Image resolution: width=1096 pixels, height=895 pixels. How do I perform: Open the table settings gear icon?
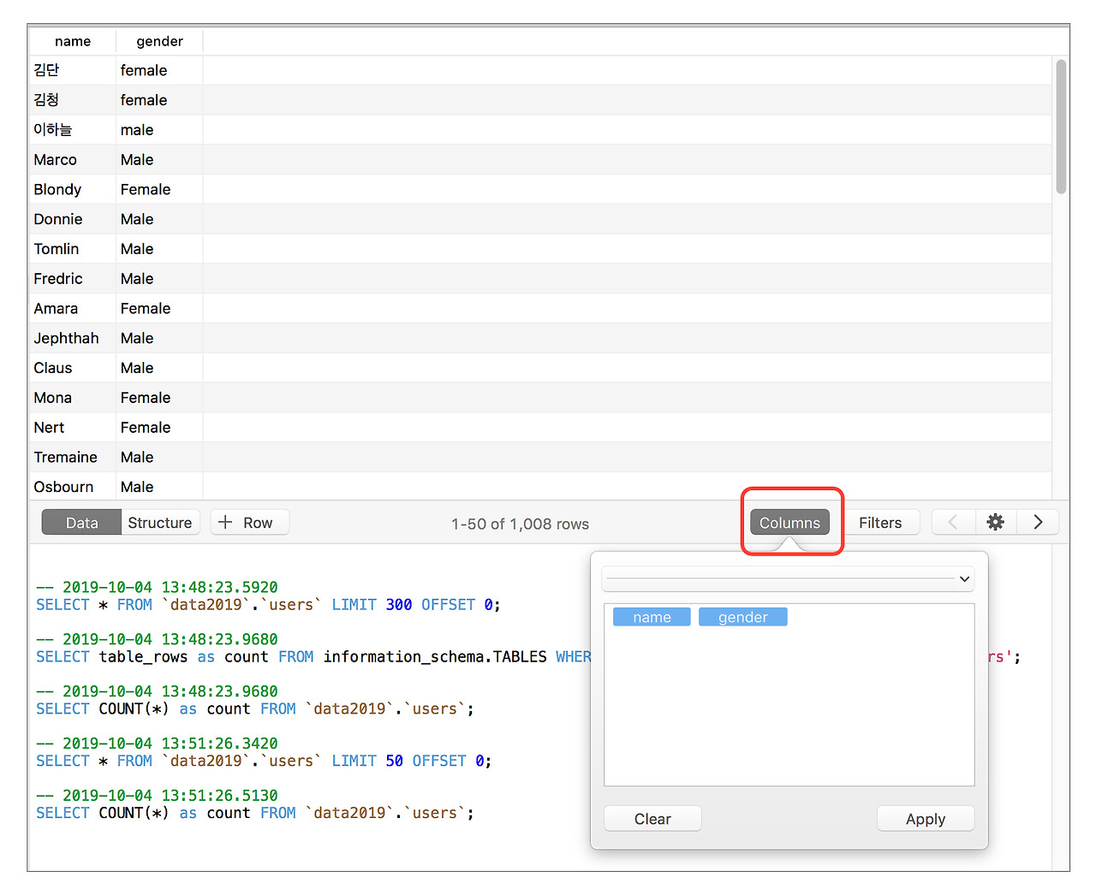click(x=996, y=522)
